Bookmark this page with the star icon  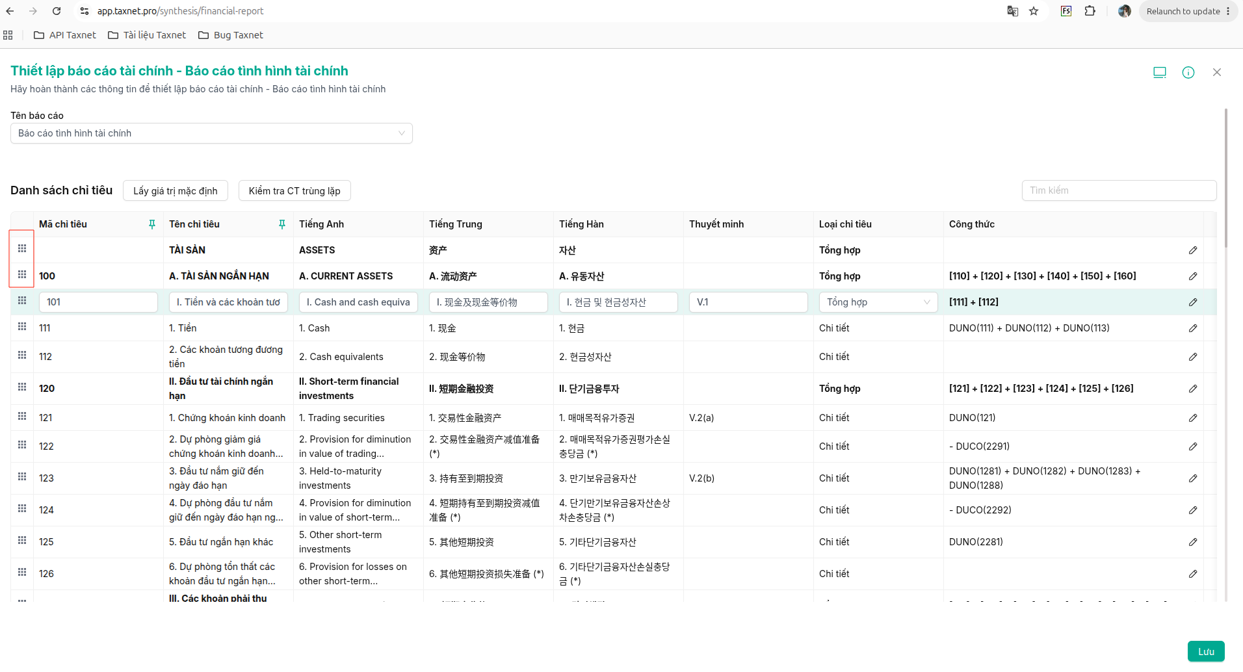pos(1034,11)
